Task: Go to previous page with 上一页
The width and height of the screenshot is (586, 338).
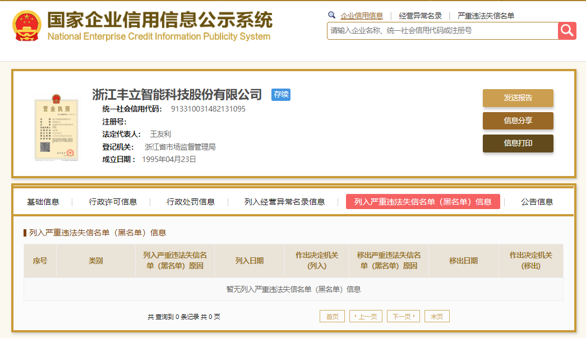Action: point(366,316)
